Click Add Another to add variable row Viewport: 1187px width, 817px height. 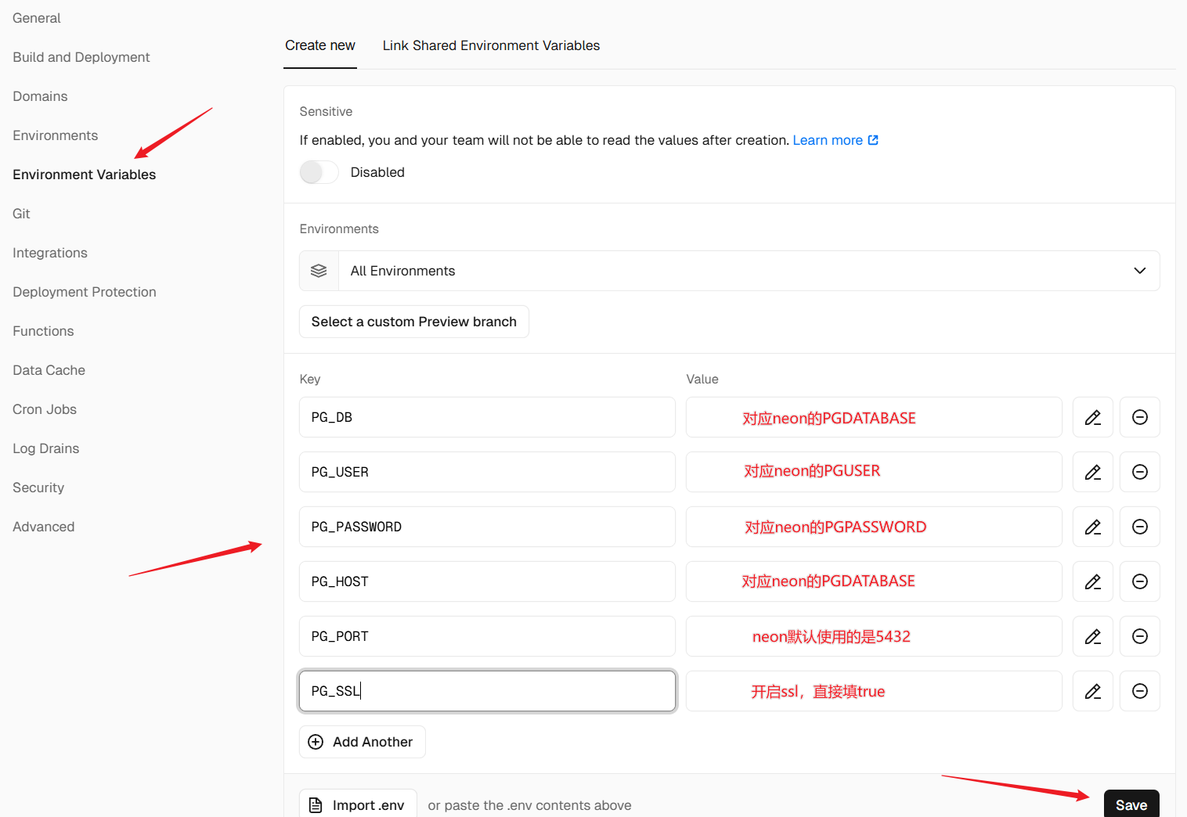pyautogui.click(x=362, y=742)
